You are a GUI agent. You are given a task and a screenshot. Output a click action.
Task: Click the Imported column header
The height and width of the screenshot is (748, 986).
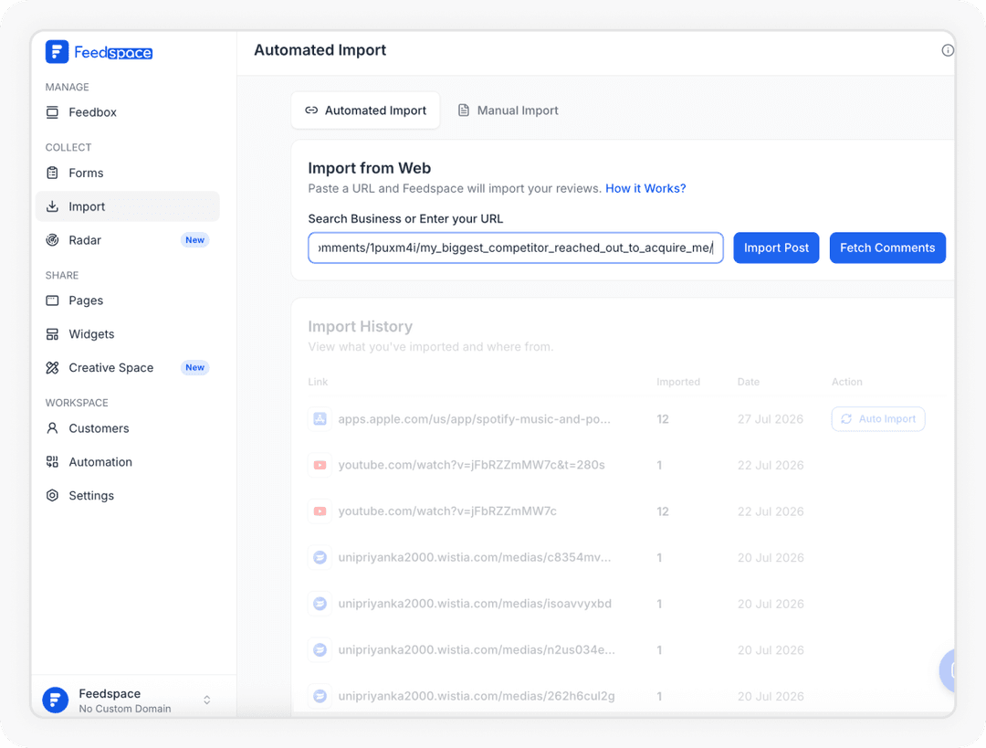[677, 382]
